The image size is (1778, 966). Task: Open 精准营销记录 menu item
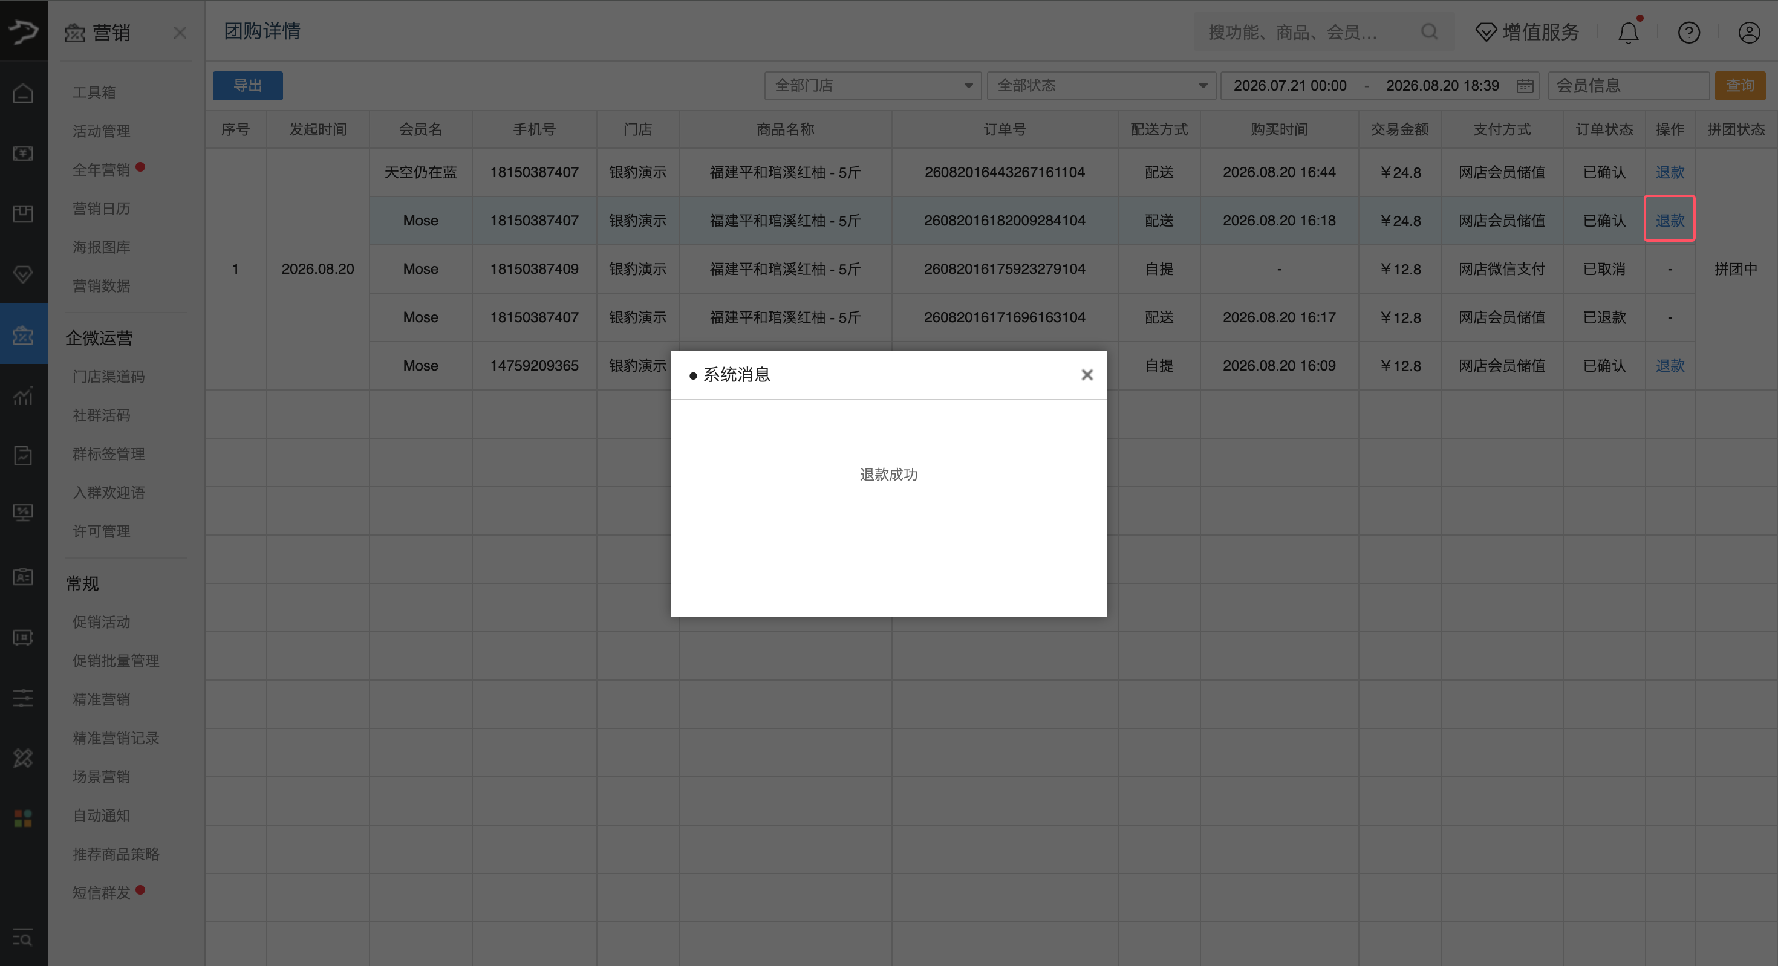point(116,738)
